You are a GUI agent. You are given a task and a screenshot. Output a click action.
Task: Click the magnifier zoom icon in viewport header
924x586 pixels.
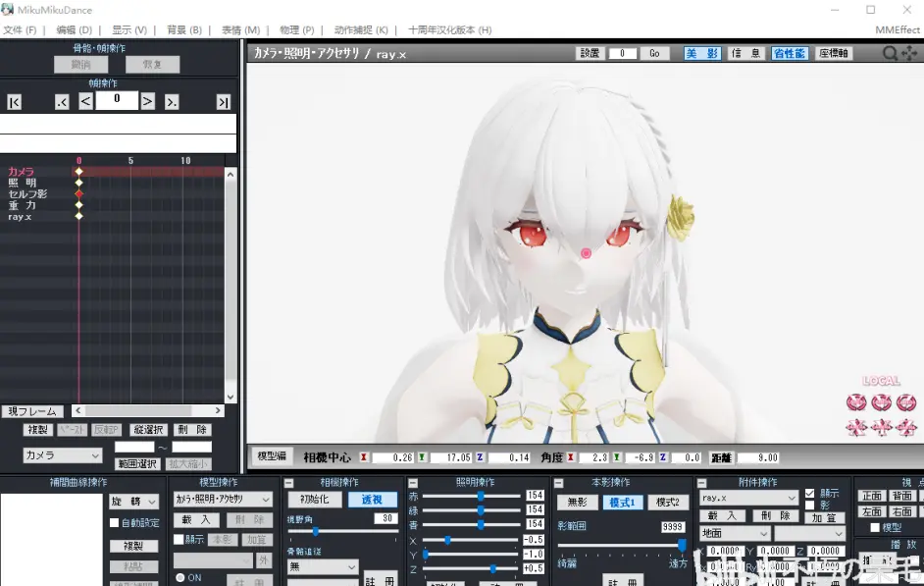(x=890, y=54)
